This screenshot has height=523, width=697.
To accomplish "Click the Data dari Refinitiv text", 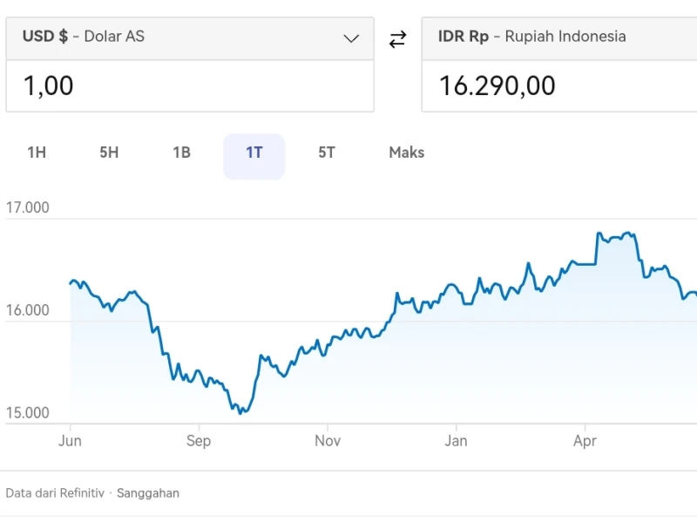I will coord(55,493).
